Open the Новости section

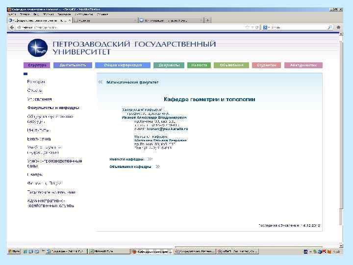click(199, 65)
